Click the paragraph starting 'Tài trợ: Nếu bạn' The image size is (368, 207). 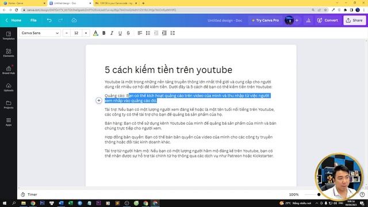pyautogui.click(x=190, y=112)
